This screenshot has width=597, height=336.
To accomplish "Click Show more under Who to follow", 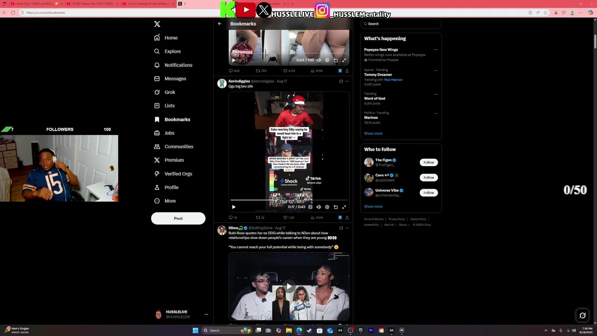I will pyautogui.click(x=373, y=207).
